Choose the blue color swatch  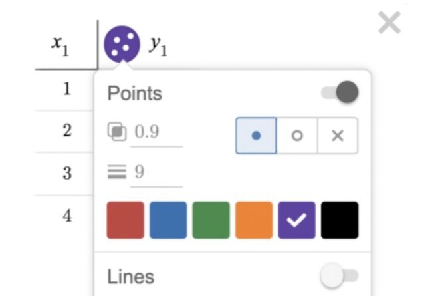(x=168, y=220)
